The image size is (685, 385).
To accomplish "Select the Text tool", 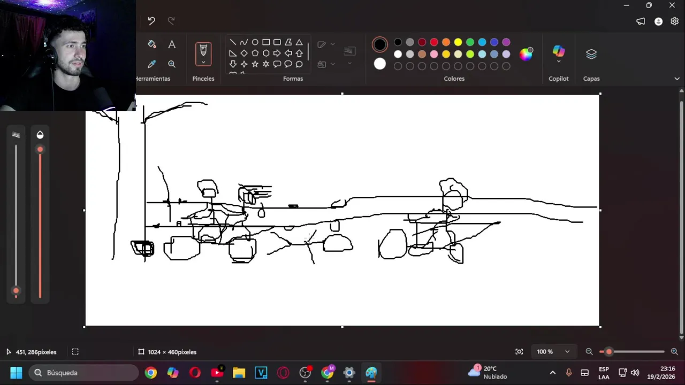I will (x=172, y=44).
